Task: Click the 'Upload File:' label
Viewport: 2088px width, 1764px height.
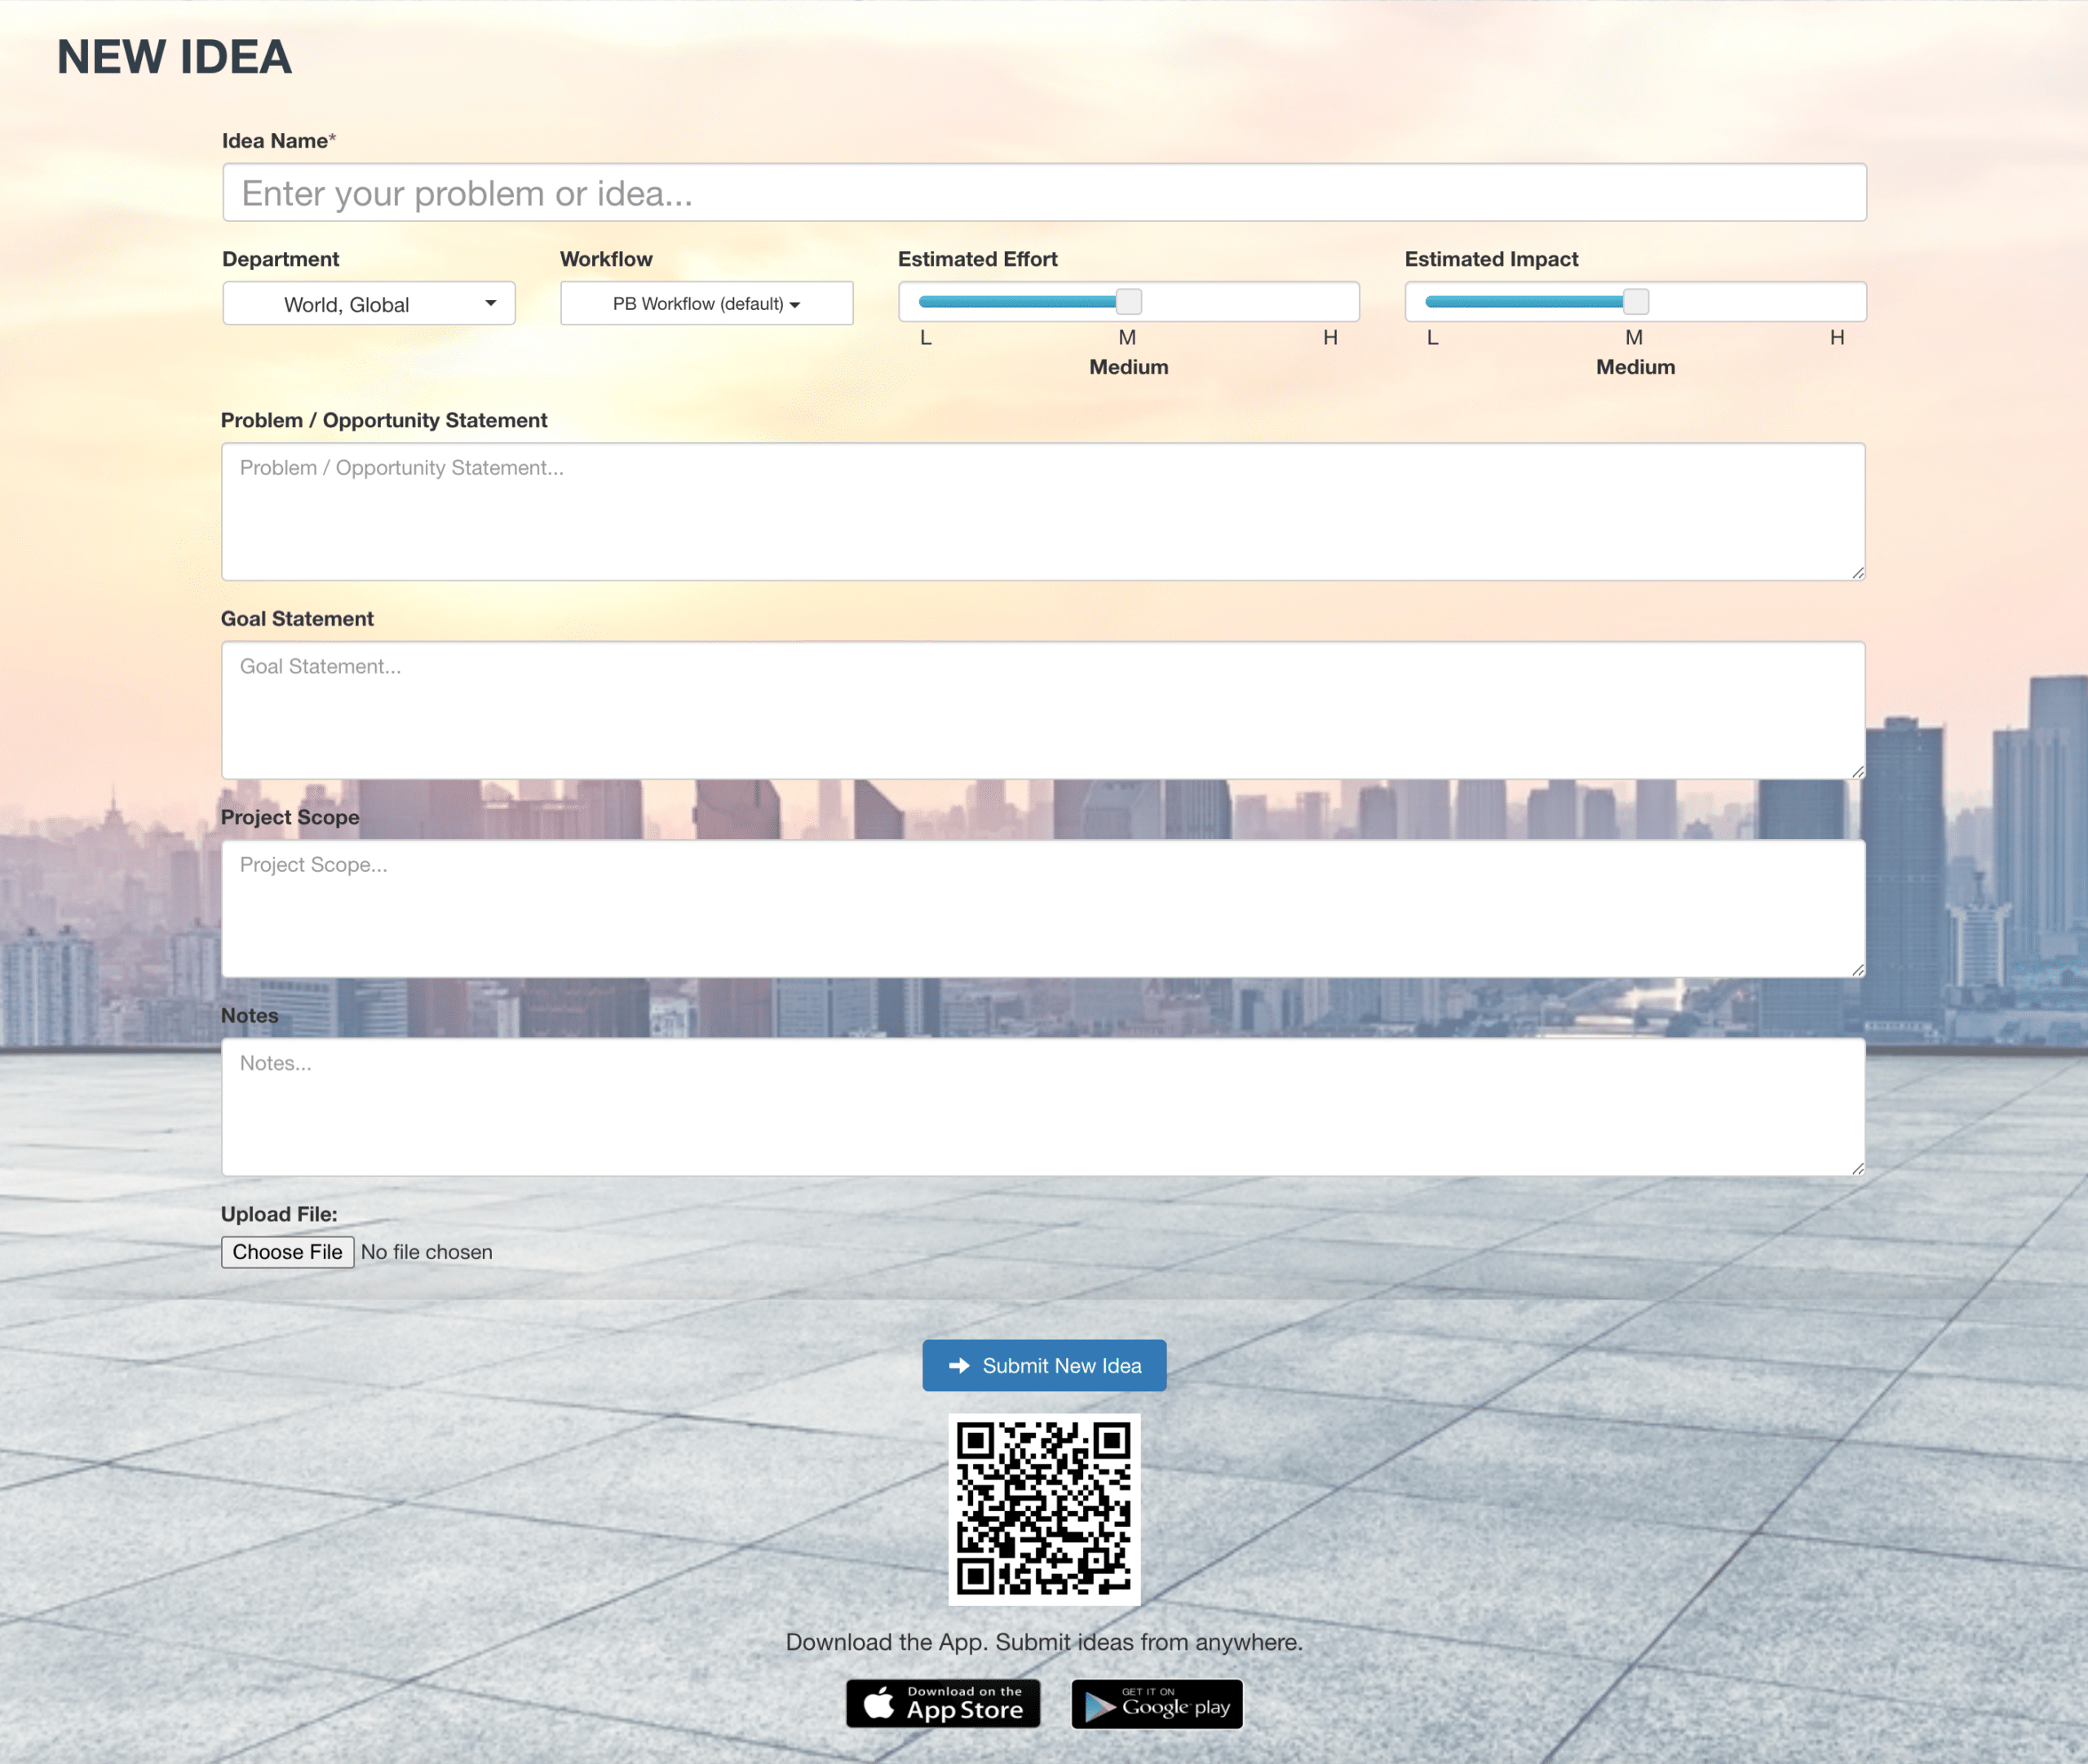Action: (x=279, y=1214)
